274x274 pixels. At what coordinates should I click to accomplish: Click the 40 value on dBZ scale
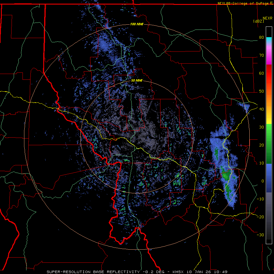pos(262,109)
